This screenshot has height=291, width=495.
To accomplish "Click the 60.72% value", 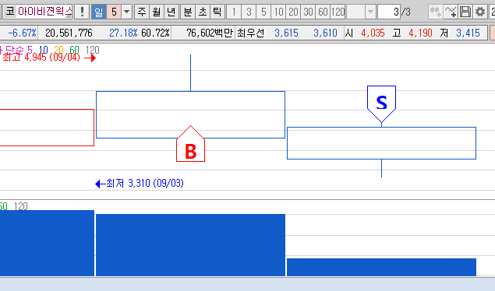I will [x=155, y=33].
